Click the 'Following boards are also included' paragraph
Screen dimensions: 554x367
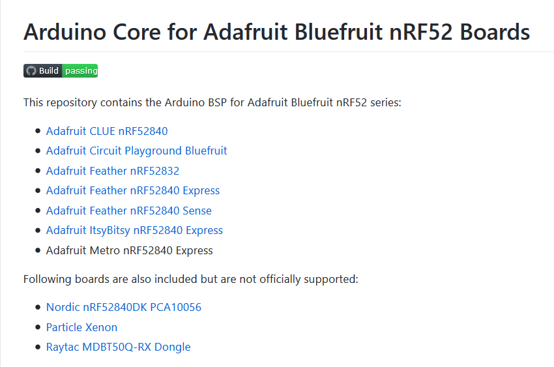[x=190, y=279]
